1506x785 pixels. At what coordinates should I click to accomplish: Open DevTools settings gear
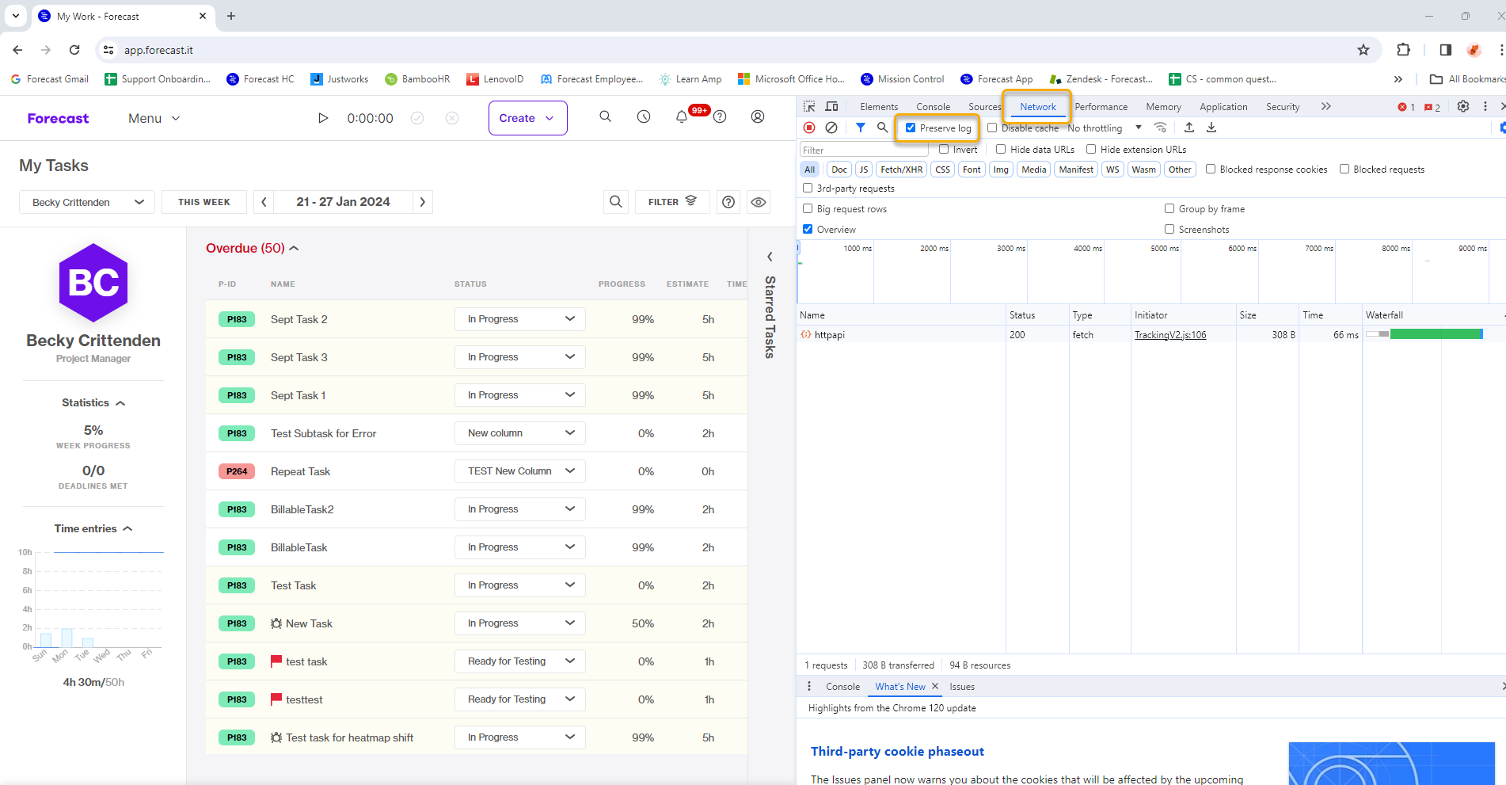point(1463,106)
